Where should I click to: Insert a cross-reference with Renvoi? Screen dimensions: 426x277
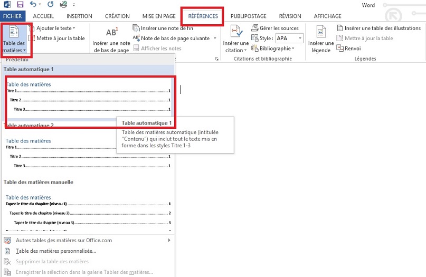[x=349, y=49]
